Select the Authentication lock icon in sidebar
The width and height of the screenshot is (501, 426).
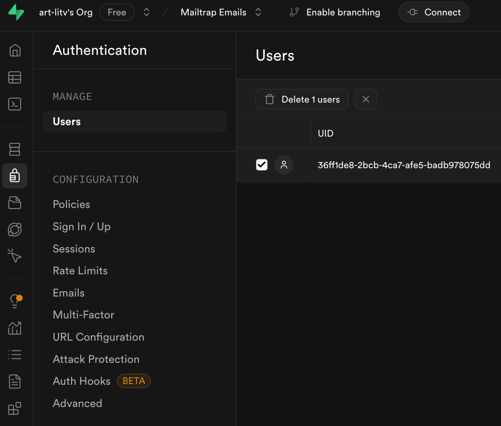coord(15,176)
